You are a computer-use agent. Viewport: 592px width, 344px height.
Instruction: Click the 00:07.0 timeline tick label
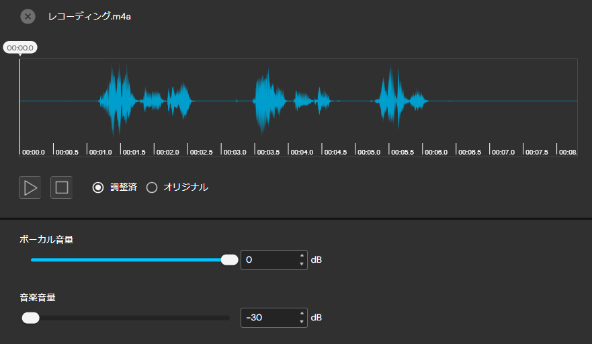[x=503, y=152]
